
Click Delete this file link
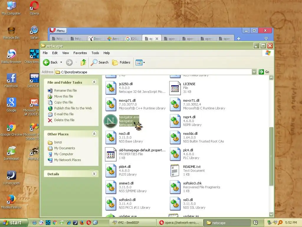coord(64,120)
